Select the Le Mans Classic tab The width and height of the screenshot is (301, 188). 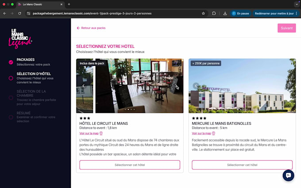[40, 4]
